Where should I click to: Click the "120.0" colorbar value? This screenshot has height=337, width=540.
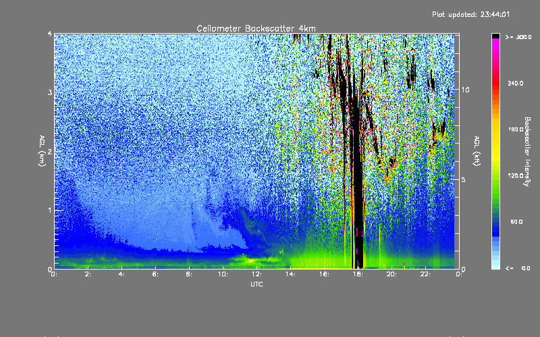pyautogui.click(x=516, y=175)
